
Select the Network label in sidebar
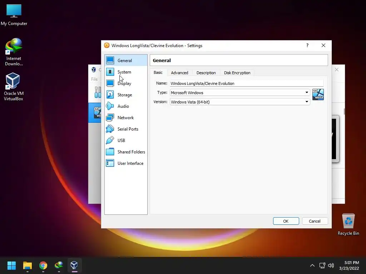click(x=125, y=118)
